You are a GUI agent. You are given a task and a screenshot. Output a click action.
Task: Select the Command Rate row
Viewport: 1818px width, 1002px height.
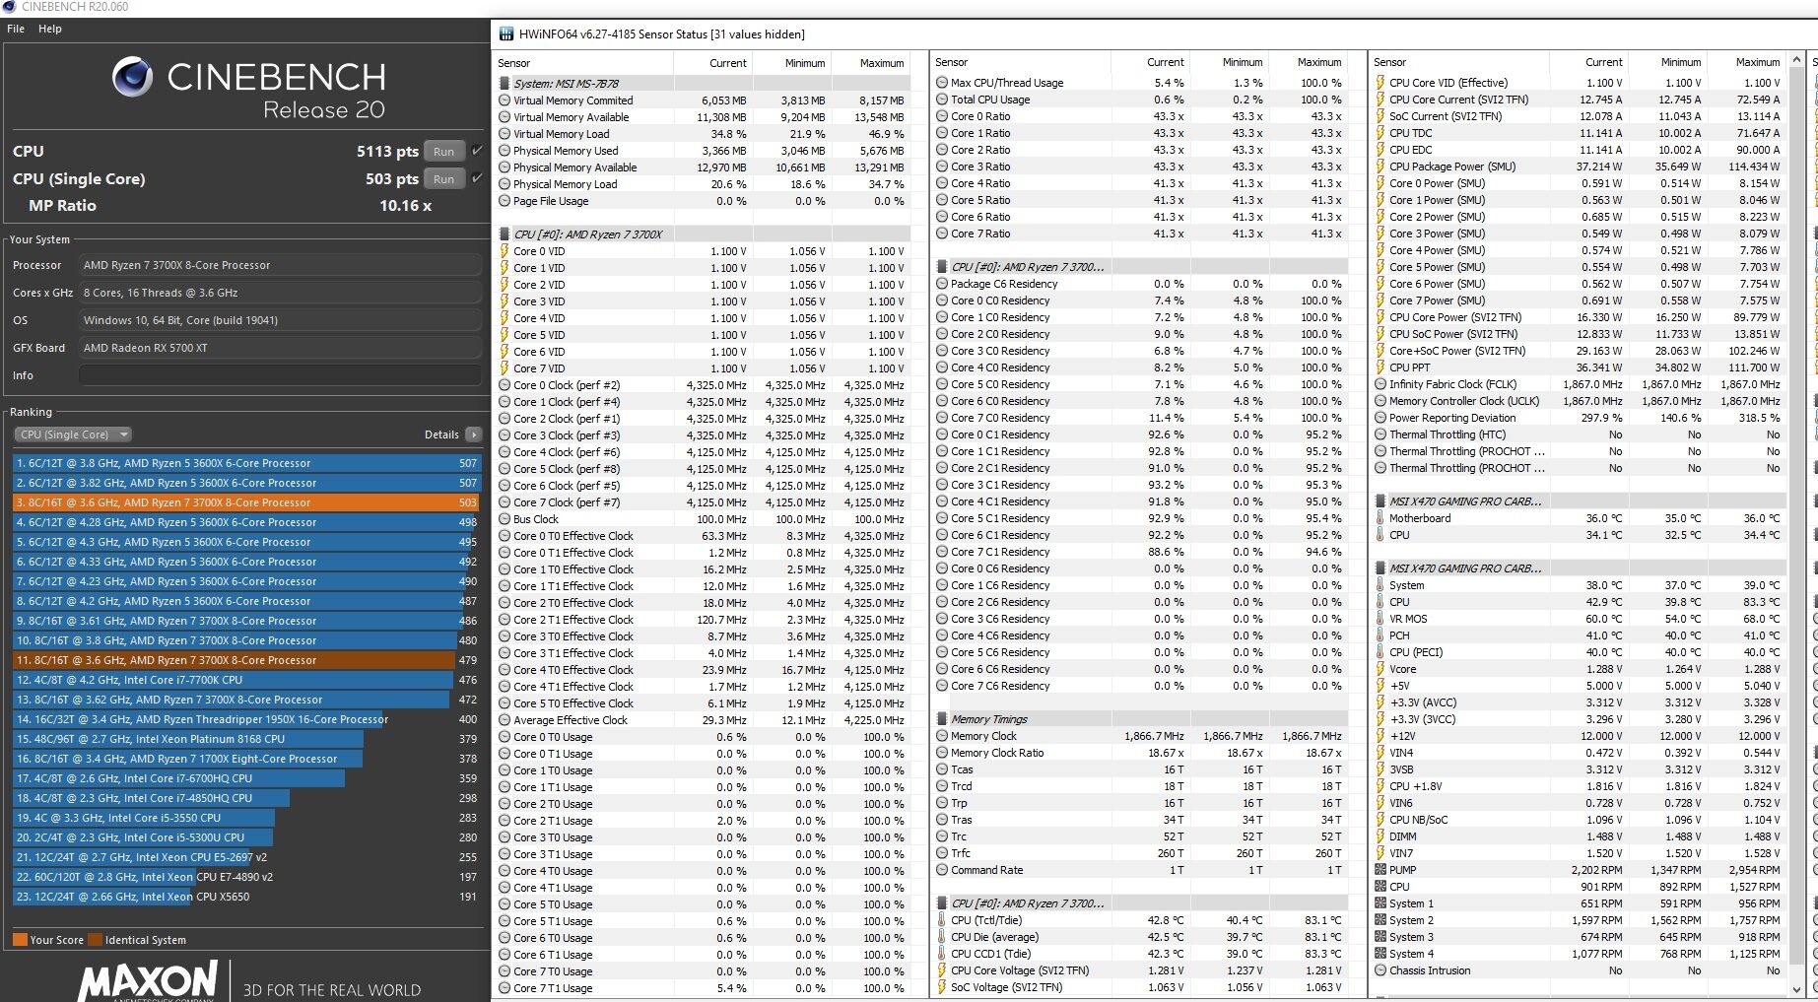click(1139, 870)
